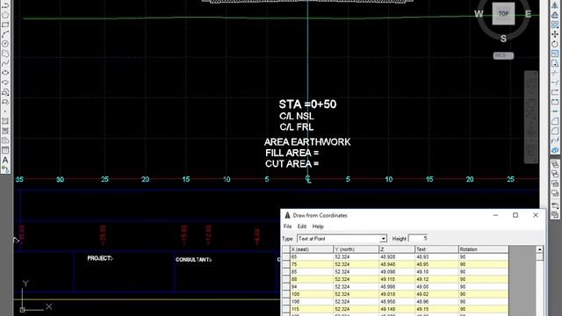Select the Explode modify tool

(555, 150)
